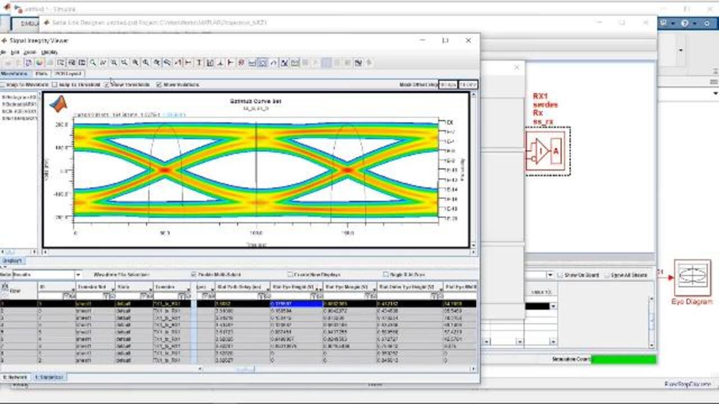The height and width of the screenshot is (404, 719).
Task: Switch to the Plots tab
Action: [41, 74]
